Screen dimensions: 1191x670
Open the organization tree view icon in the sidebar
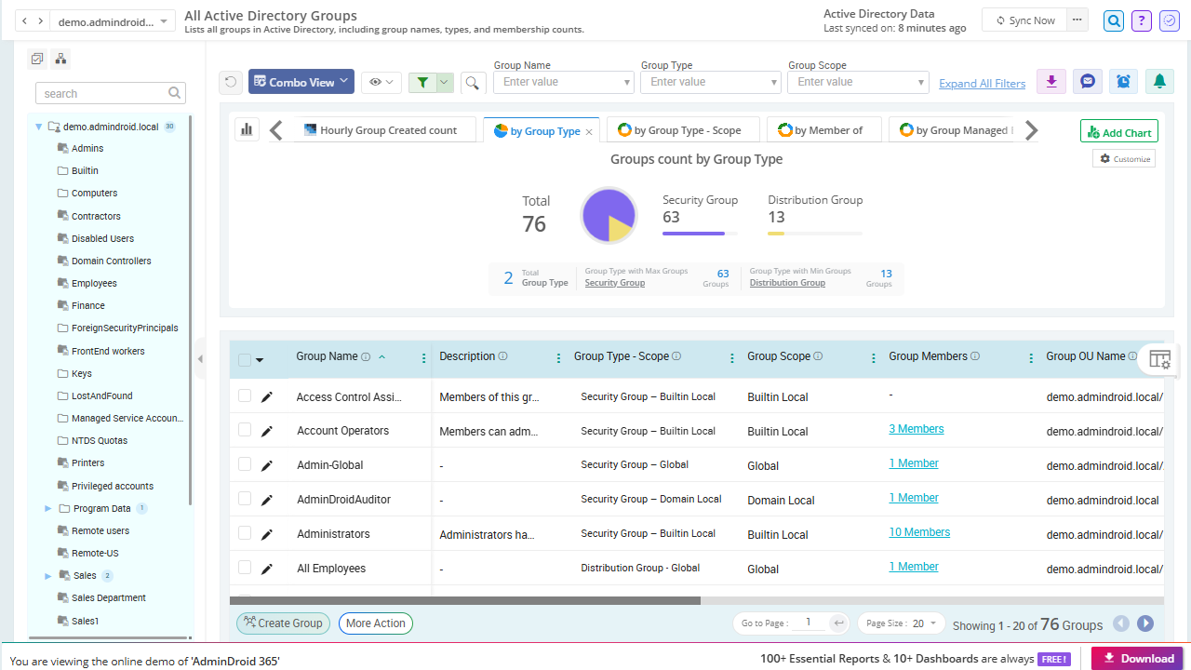pos(60,60)
